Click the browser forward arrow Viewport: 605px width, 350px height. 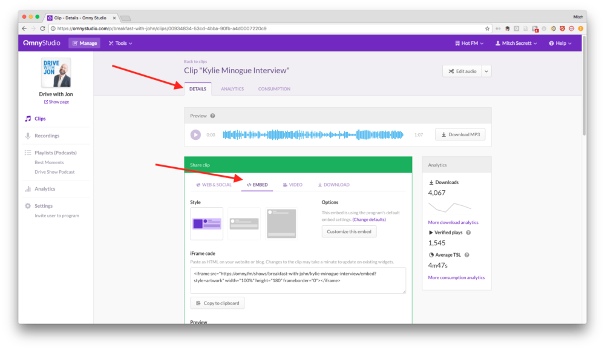tap(33, 28)
